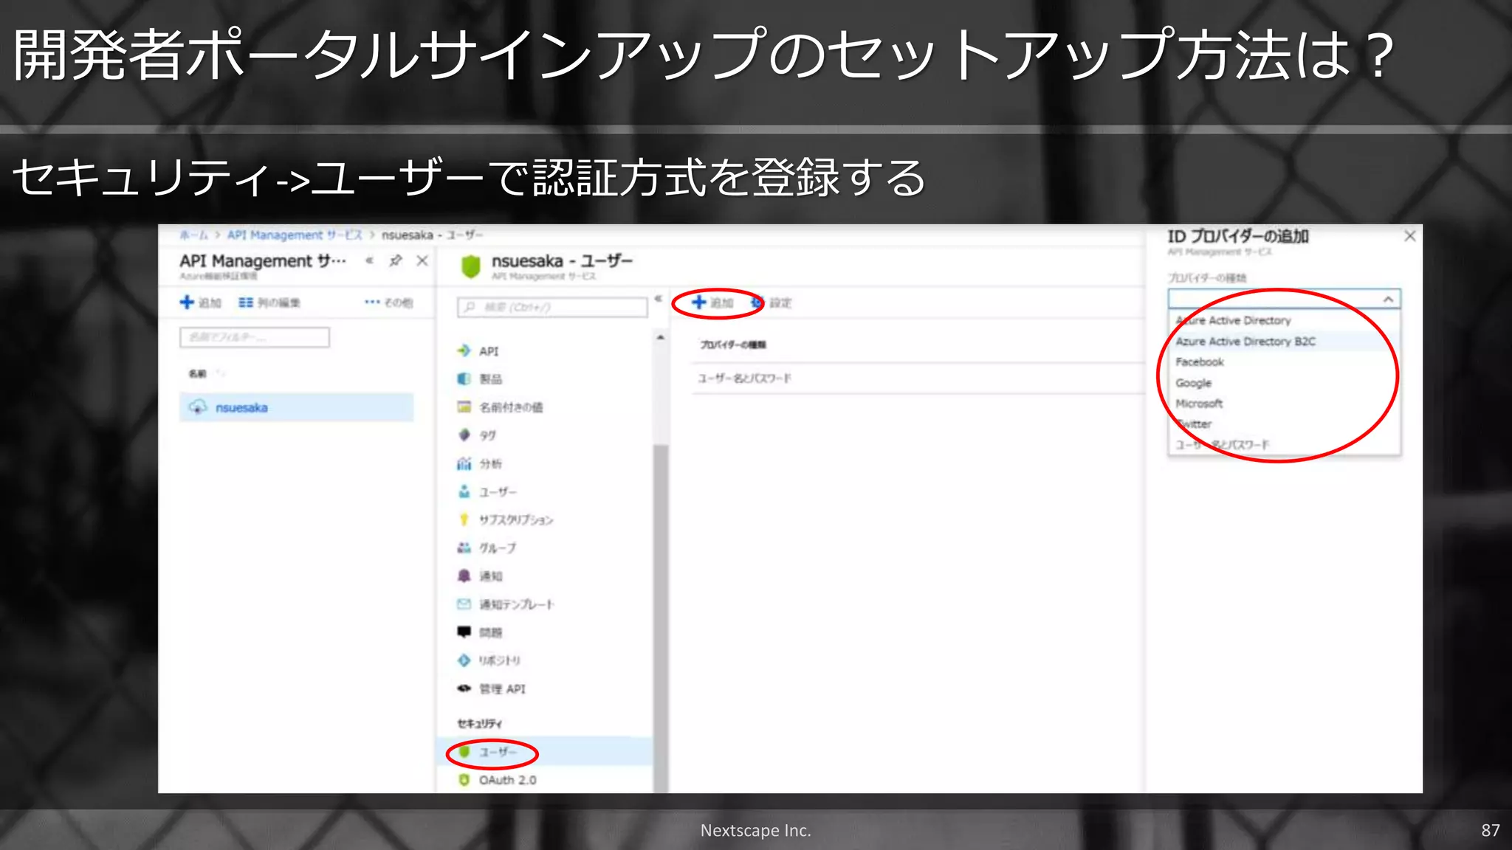Click API Management サービス breadcrumb link
This screenshot has width=1512, height=850.
295,235
